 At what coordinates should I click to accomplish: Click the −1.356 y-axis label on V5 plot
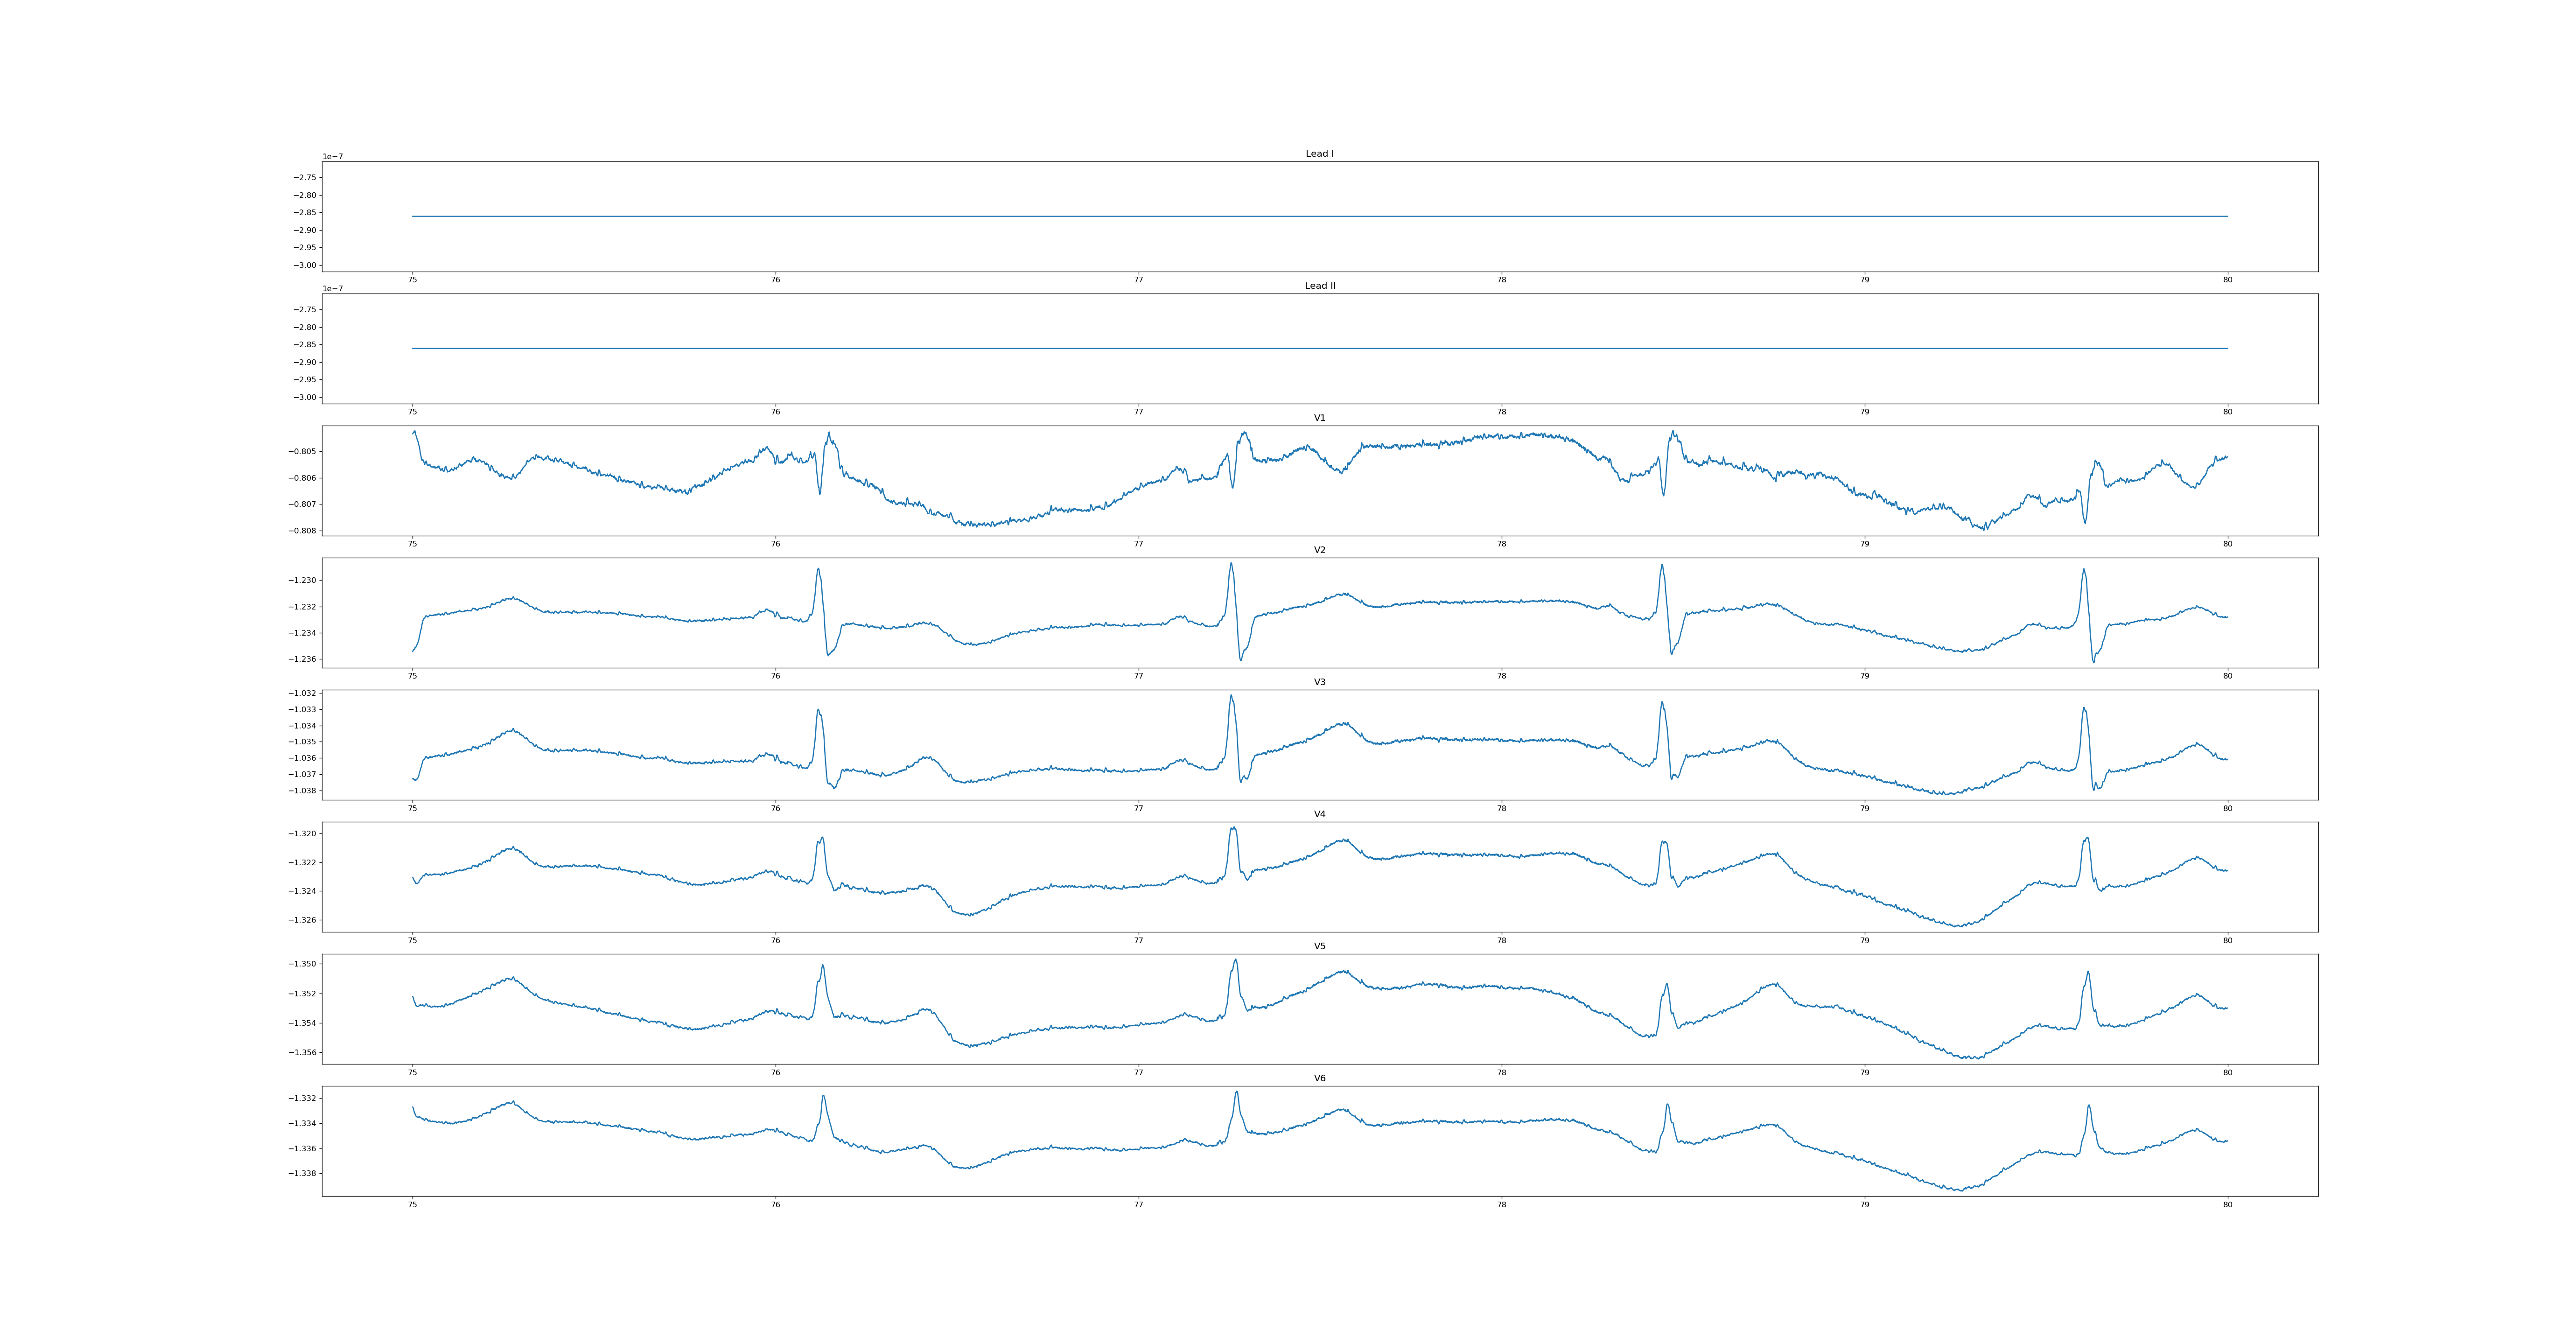pos(303,1052)
